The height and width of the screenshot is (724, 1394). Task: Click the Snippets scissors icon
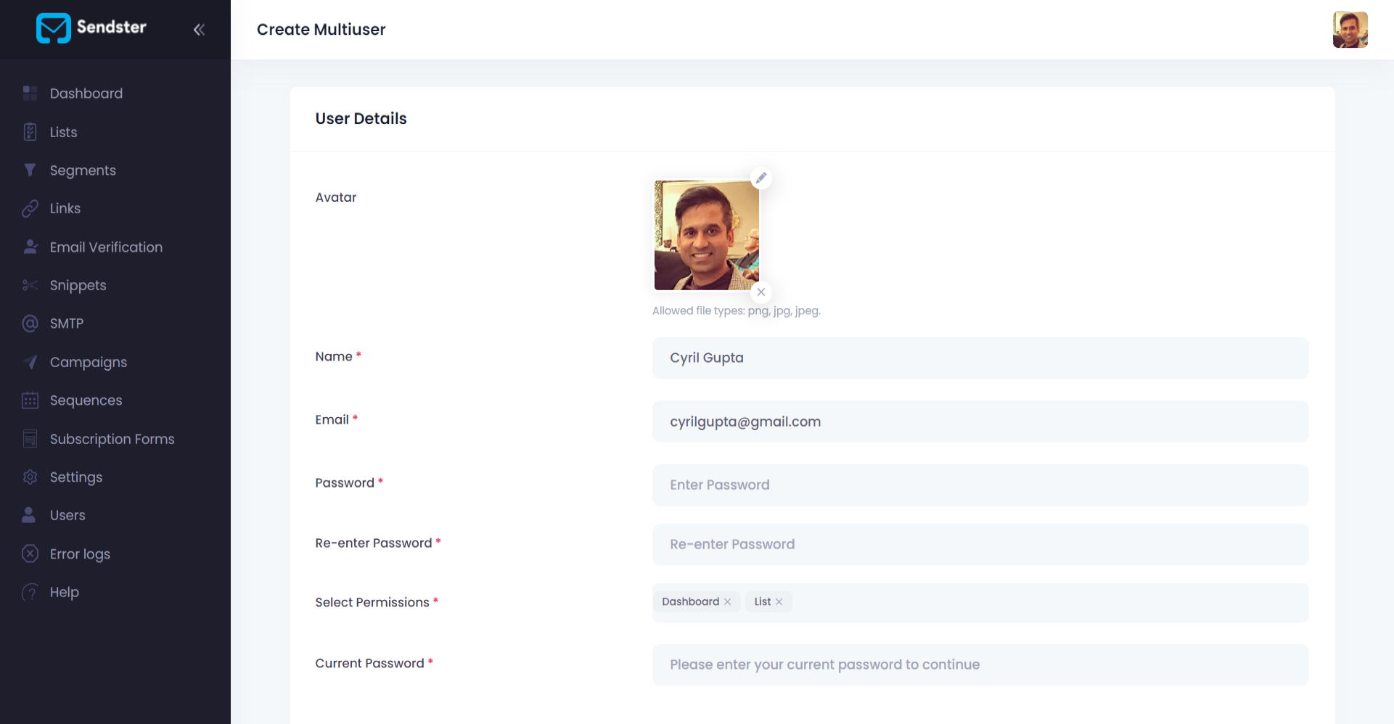pyautogui.click(x=30, y=285)
